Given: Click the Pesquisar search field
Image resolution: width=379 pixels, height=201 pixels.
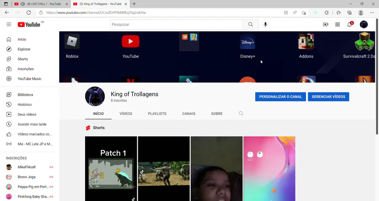Looking at the screenshot, I should click(176, 24).
